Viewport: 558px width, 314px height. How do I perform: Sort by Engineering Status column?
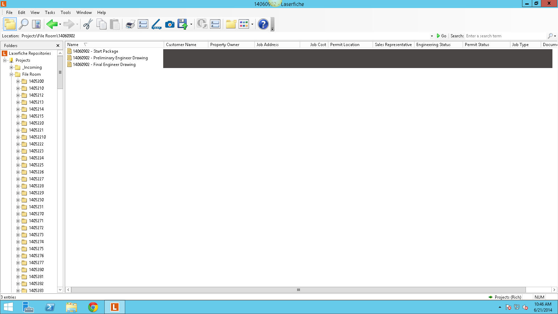[438, 45]
